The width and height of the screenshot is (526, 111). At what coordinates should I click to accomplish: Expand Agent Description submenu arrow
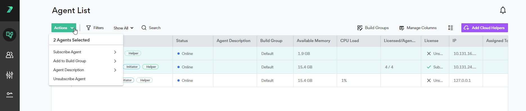(x=115, y=70)
